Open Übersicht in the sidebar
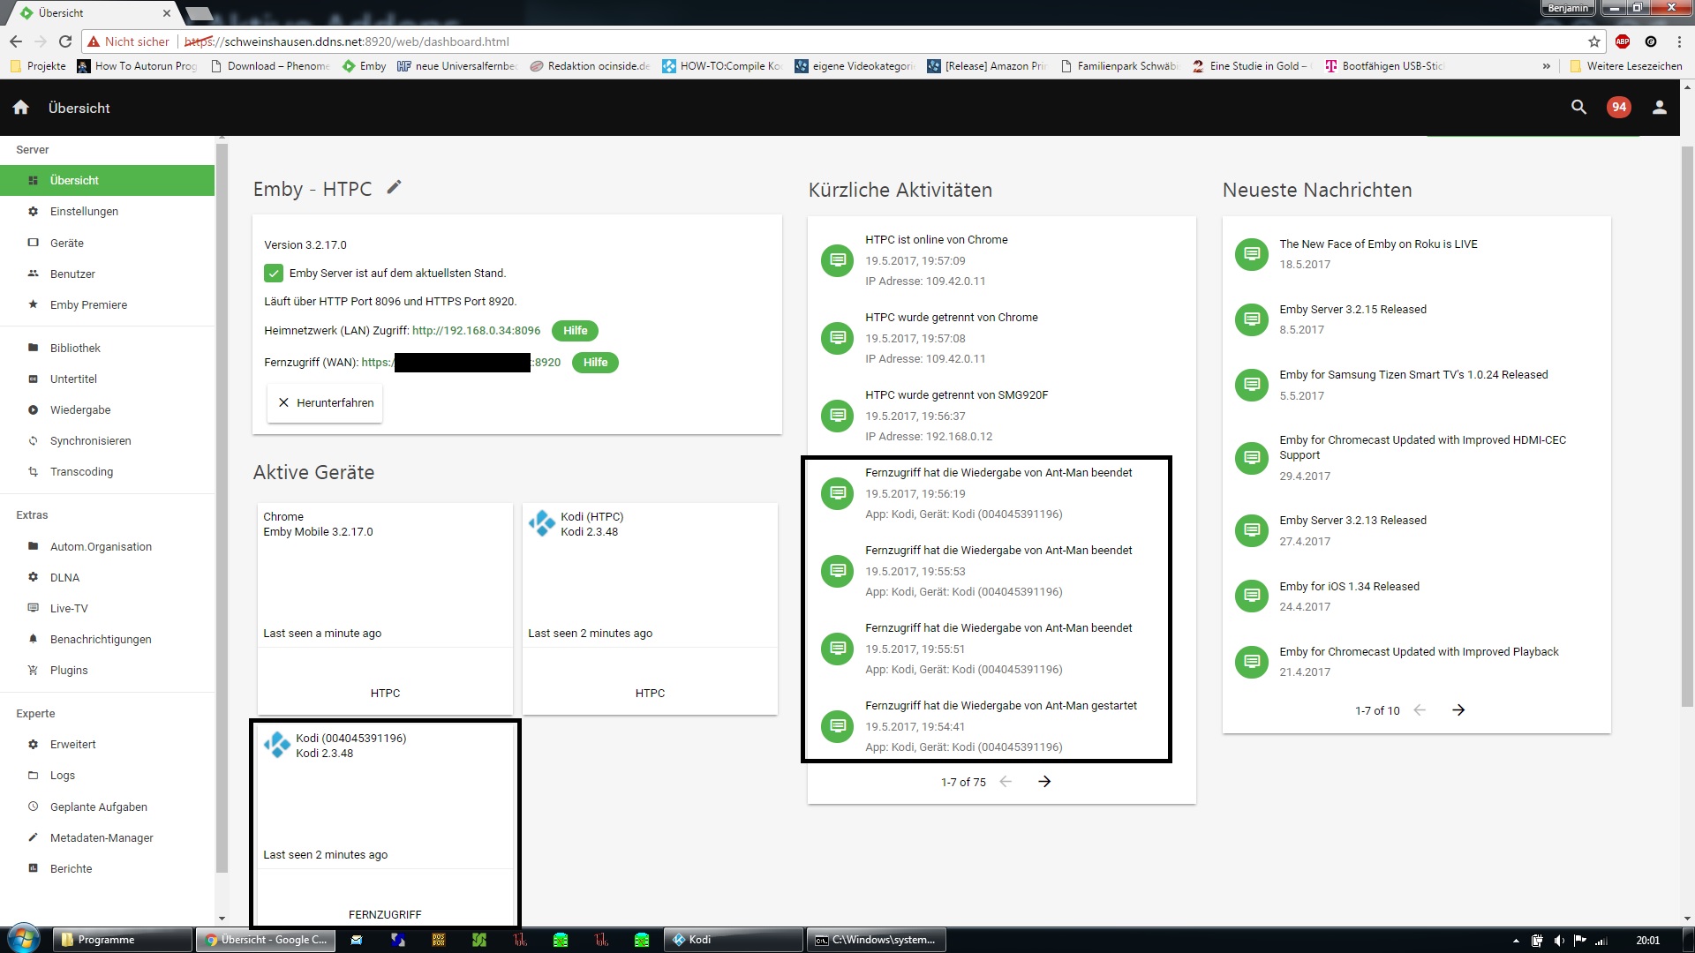This screenshot has height=953, width=1695. click(107, 180)
